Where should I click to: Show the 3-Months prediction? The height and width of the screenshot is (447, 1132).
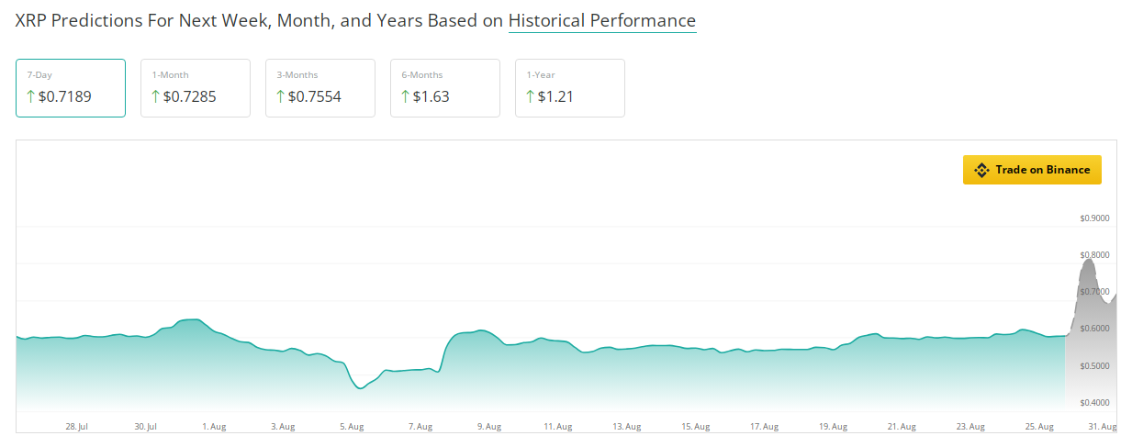click(320, 88)
